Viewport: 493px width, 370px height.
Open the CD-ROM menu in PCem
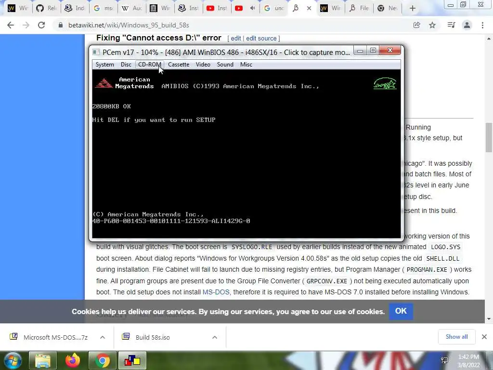tap(150, 65)
